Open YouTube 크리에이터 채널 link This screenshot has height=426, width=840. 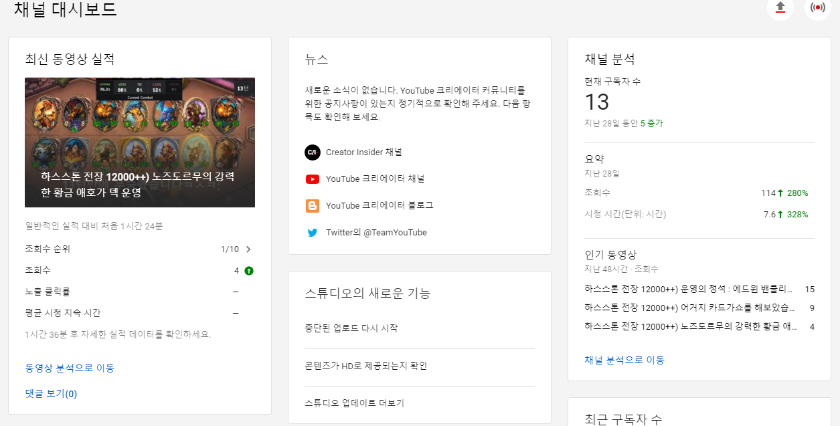(375, 179)
